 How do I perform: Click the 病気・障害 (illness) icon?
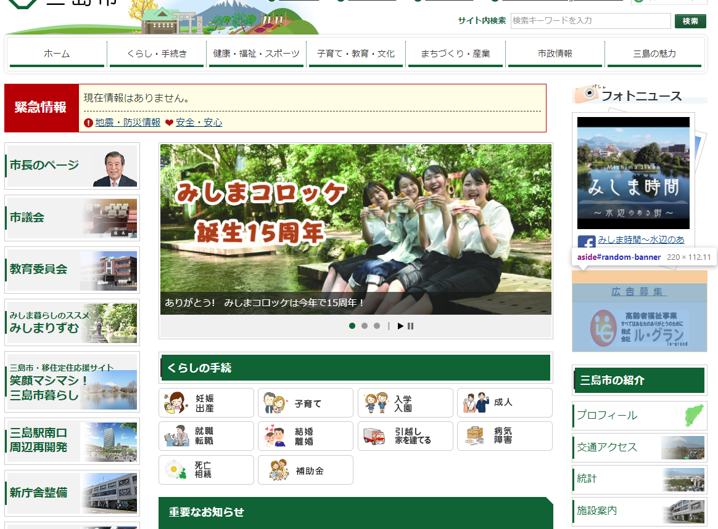pos(505,436)
